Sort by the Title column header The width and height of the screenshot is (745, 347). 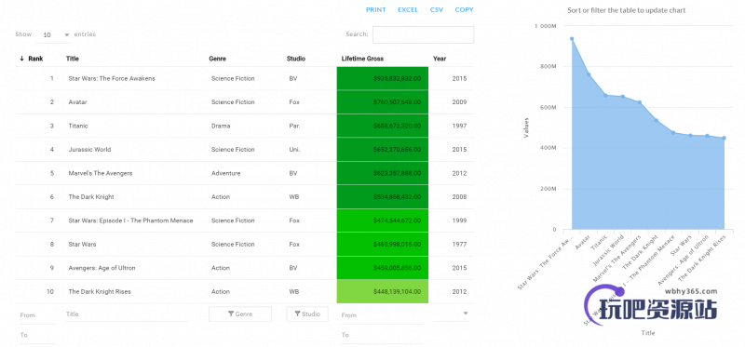point(73,59)
